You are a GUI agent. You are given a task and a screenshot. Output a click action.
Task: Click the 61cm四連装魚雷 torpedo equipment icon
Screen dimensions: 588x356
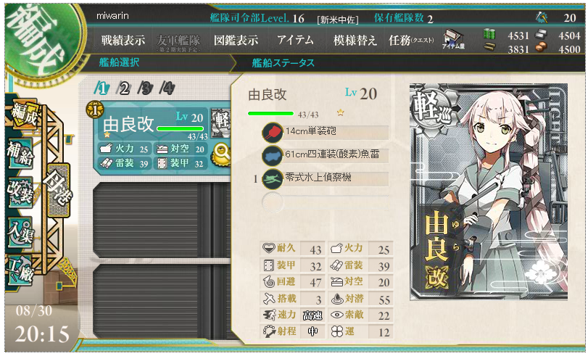(x=273, y=155)
